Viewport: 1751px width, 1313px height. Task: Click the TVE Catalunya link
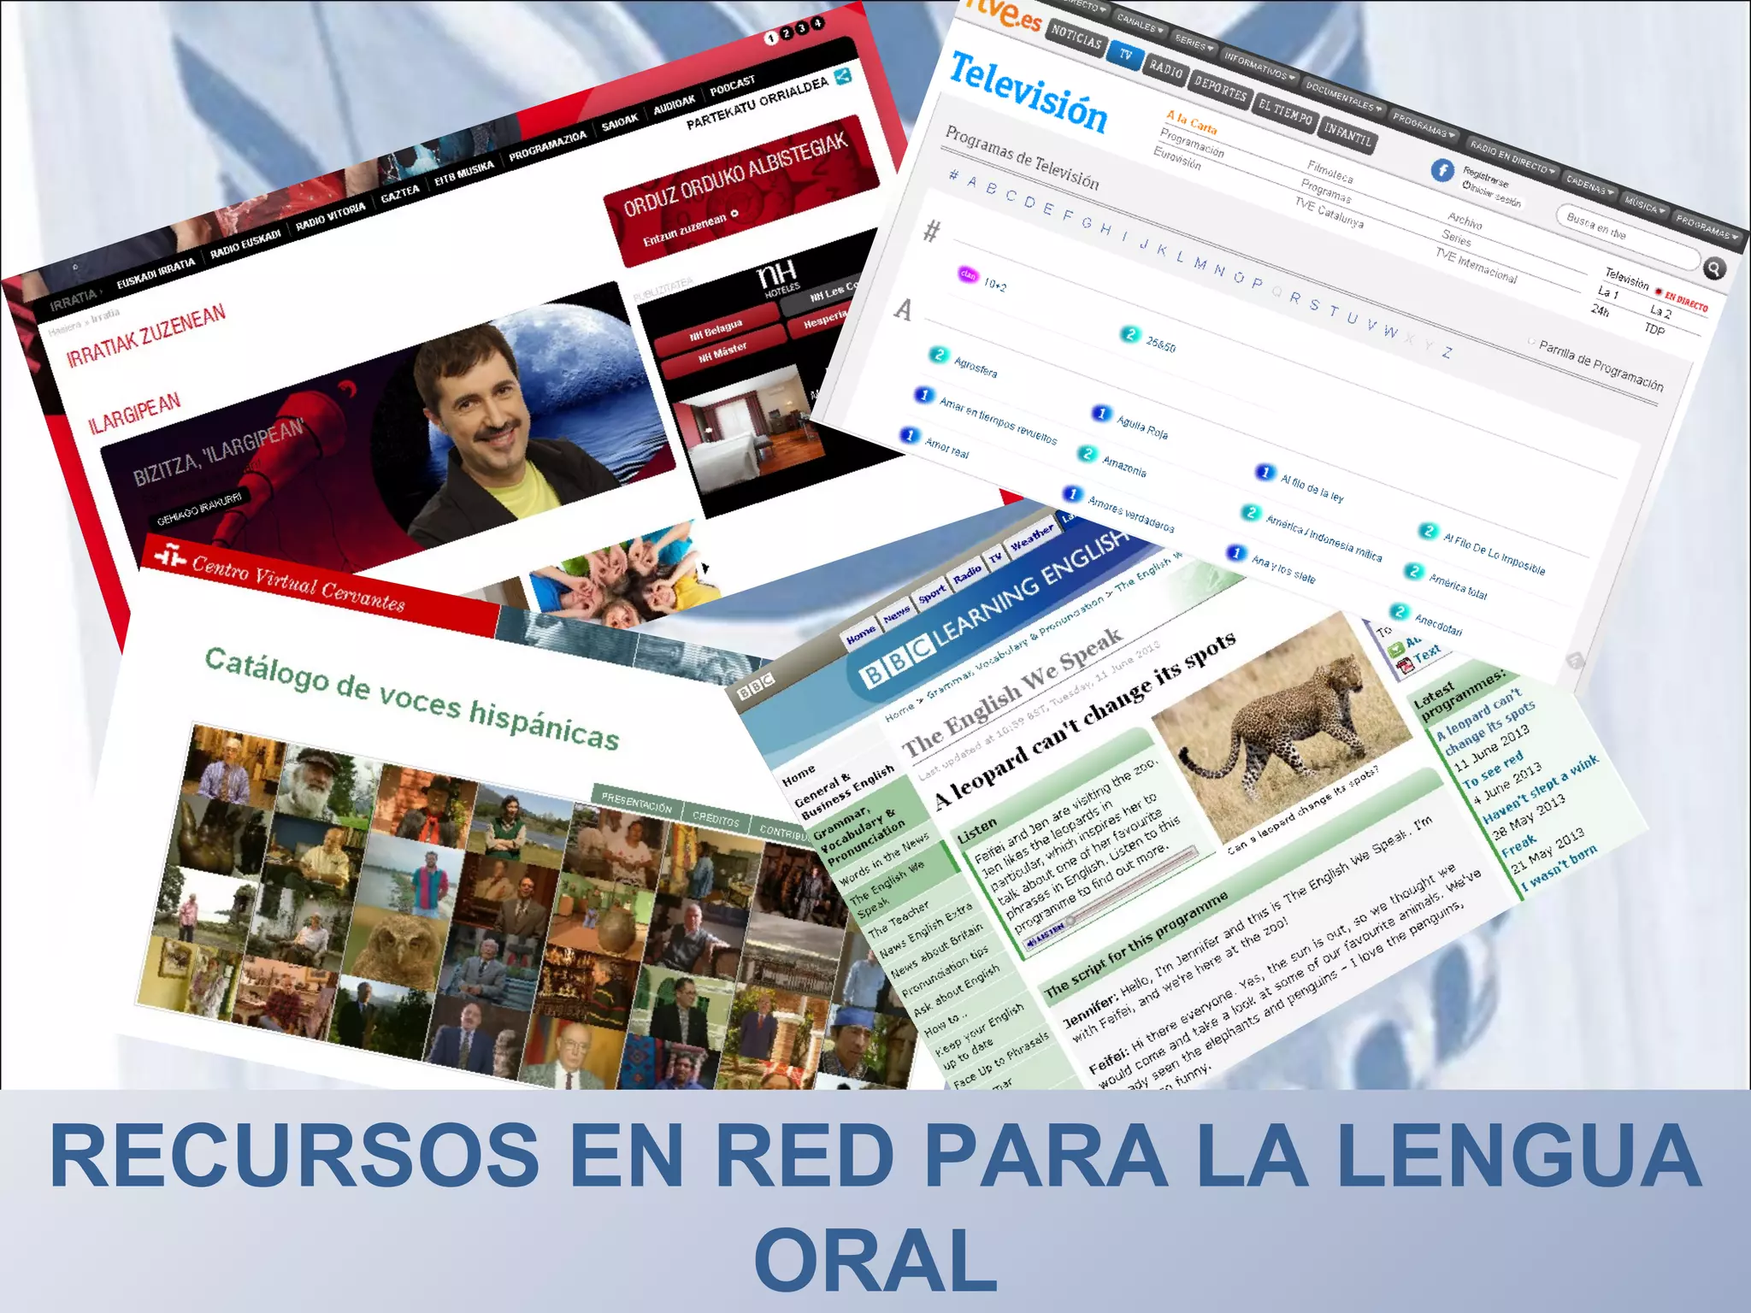click(1329, 212)
